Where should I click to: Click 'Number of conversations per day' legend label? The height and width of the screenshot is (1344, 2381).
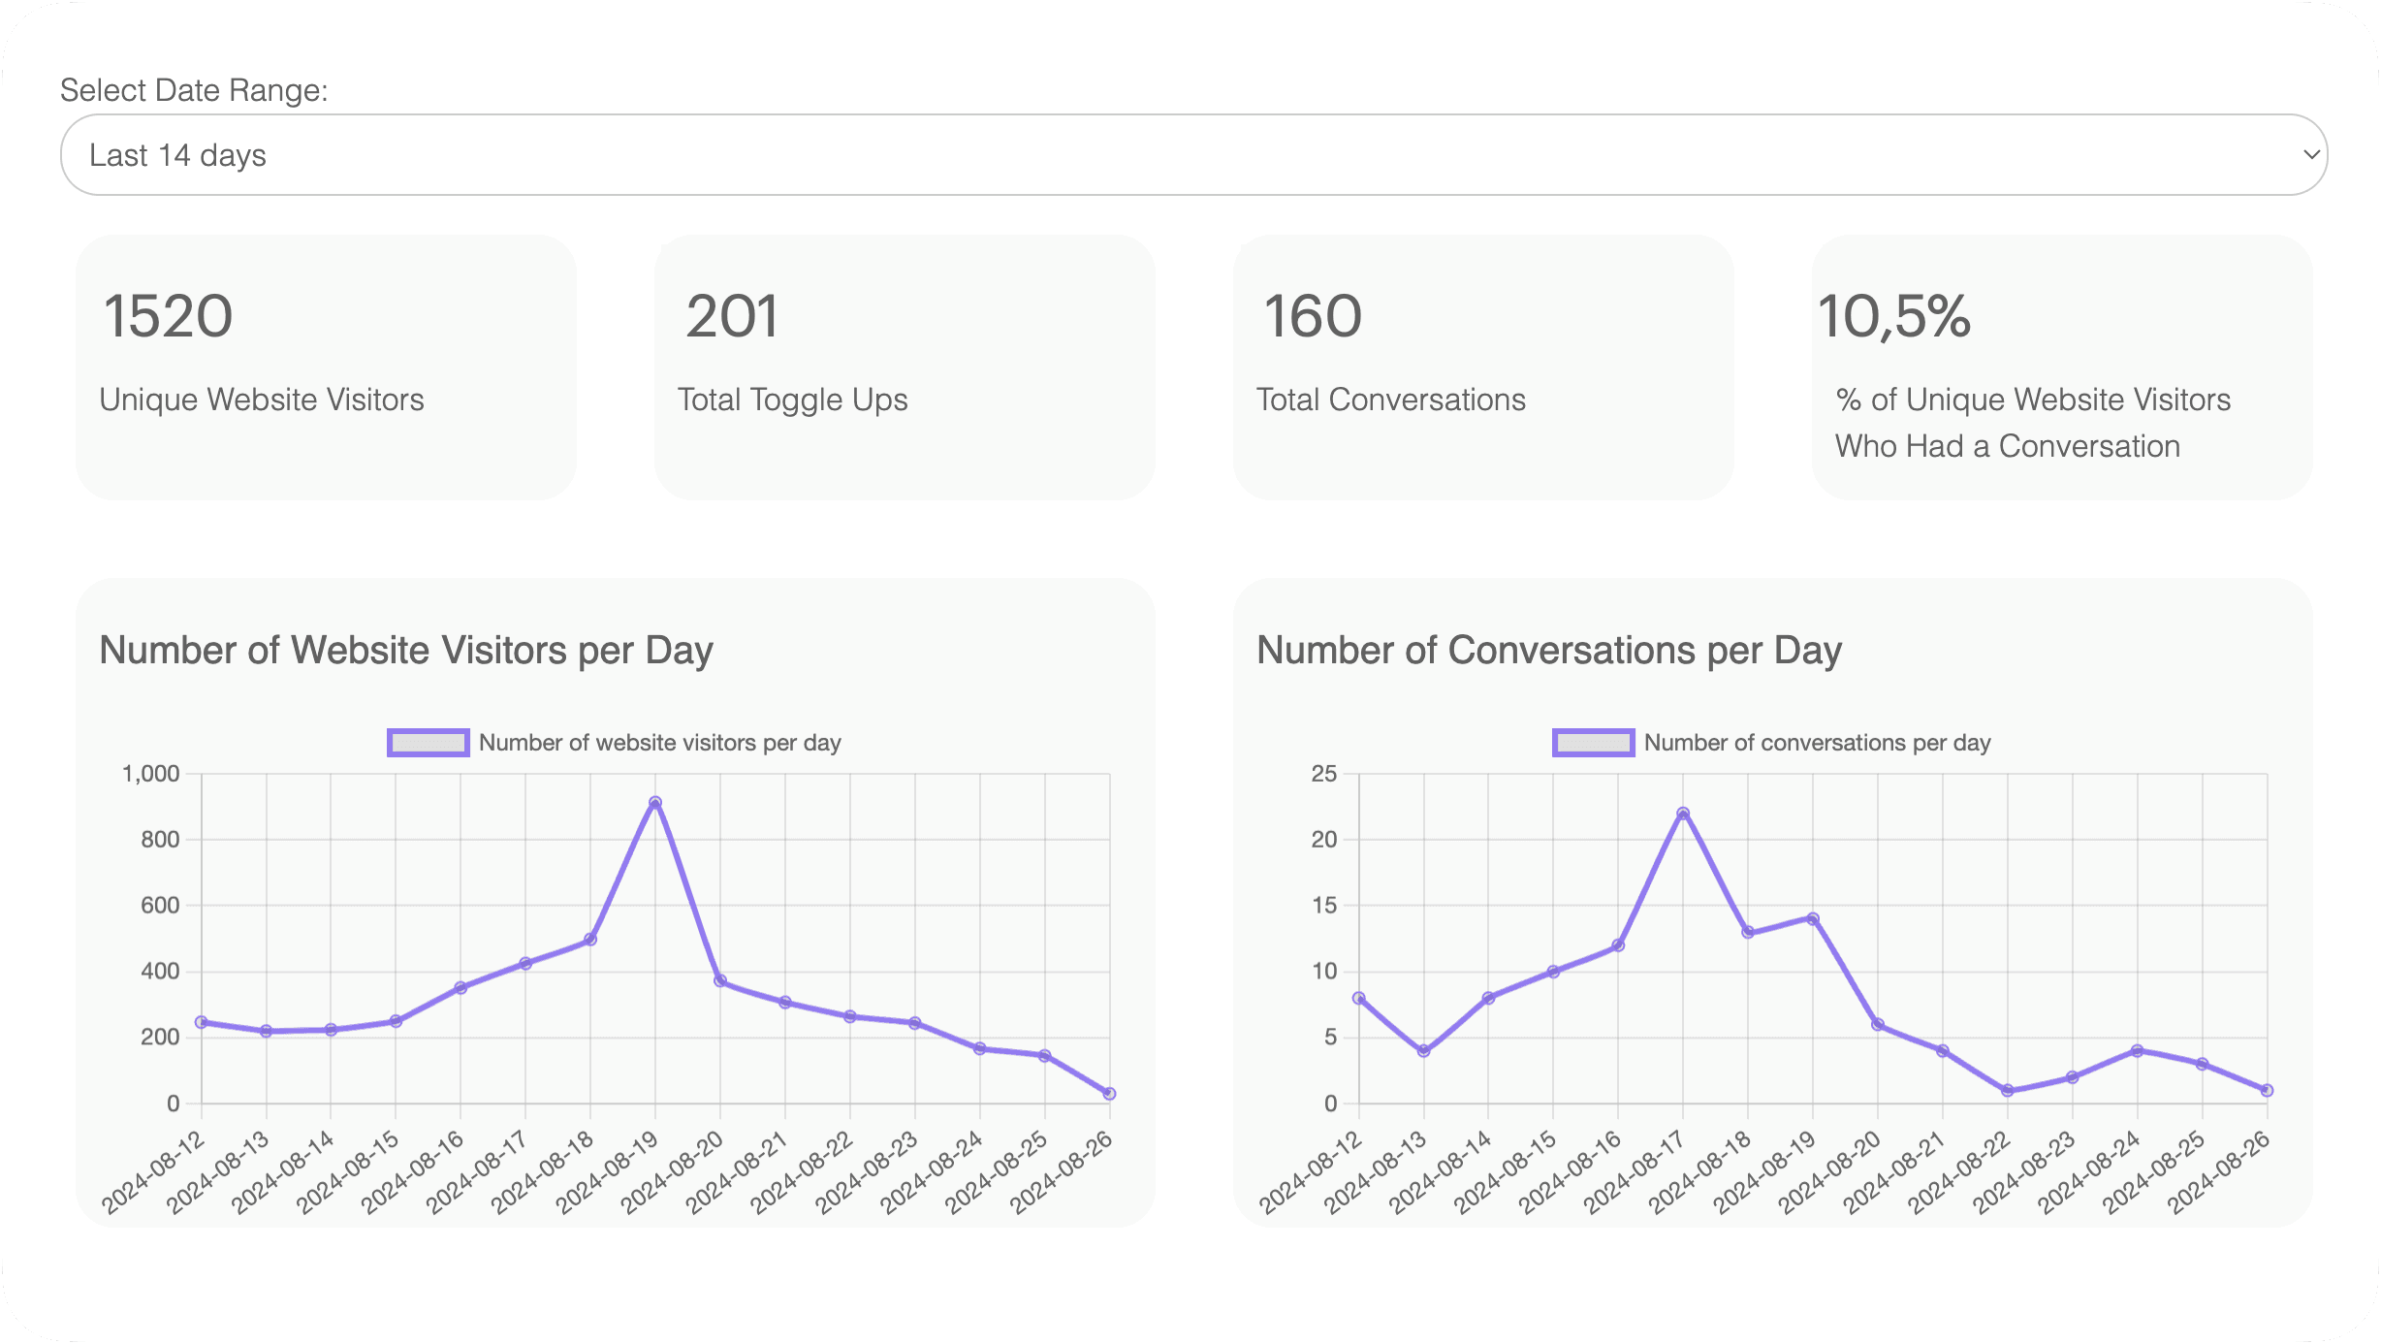(1817, 743)
